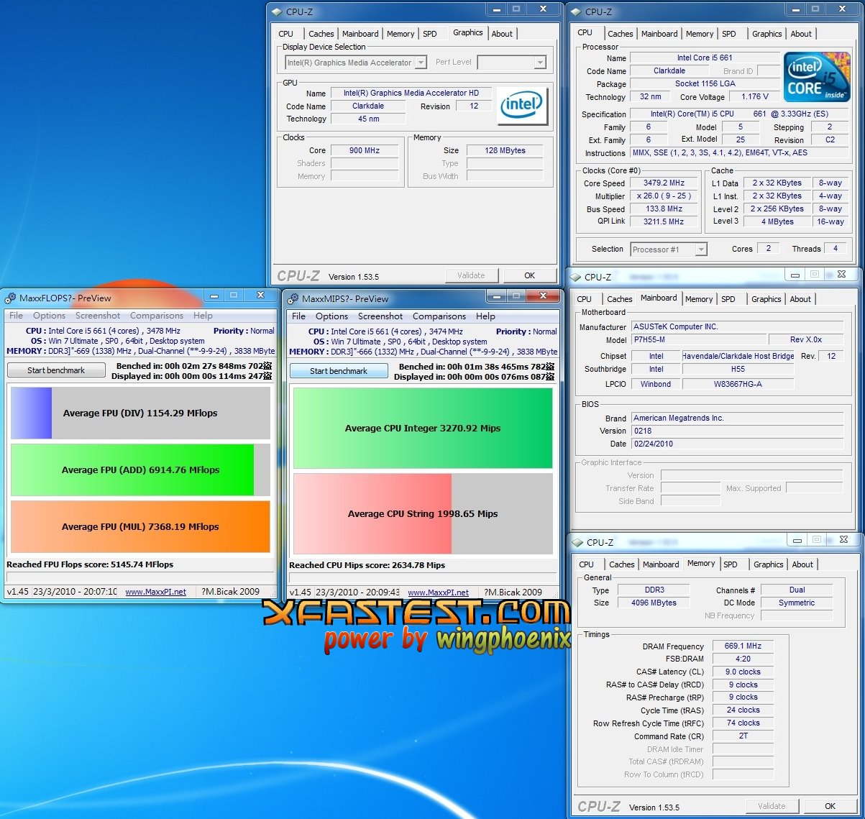This screenshot has height=819, width=865.
Task: Click the CPU-Z icon in the CPU tab window title bar
Action: (576, 12)
